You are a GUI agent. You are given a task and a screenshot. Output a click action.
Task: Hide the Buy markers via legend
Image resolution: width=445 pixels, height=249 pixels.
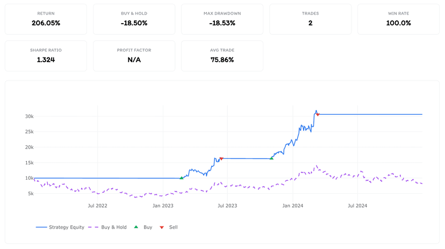(x=143, y=227)
